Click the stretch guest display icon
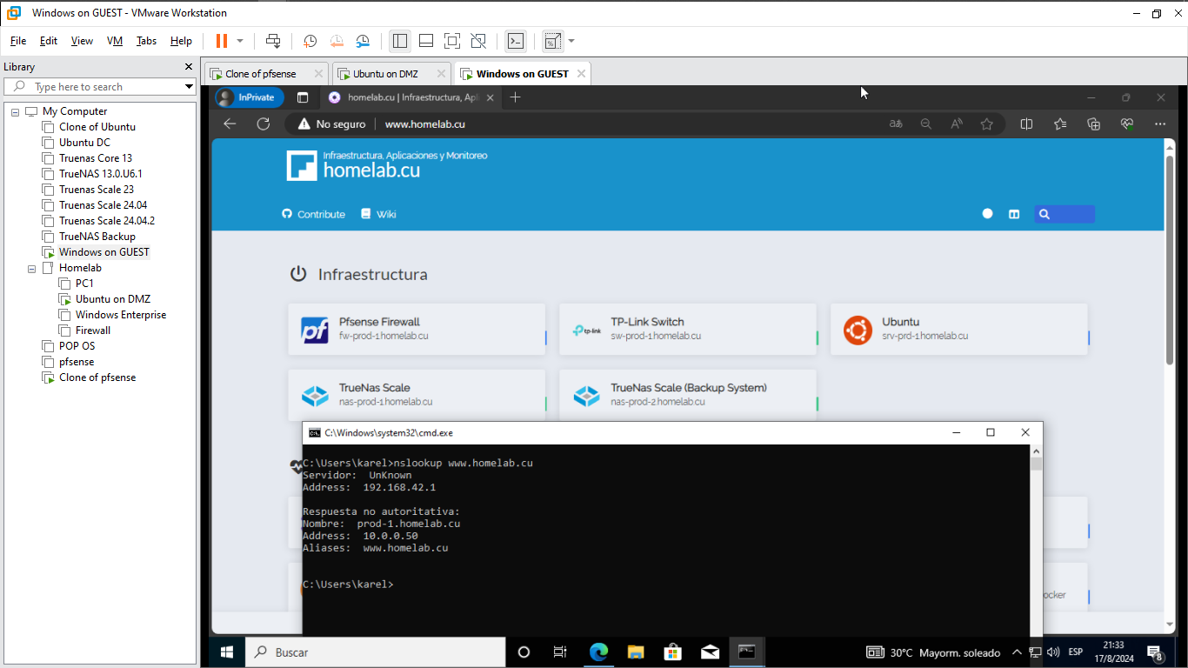1188x668 pixels. point(553,41)
